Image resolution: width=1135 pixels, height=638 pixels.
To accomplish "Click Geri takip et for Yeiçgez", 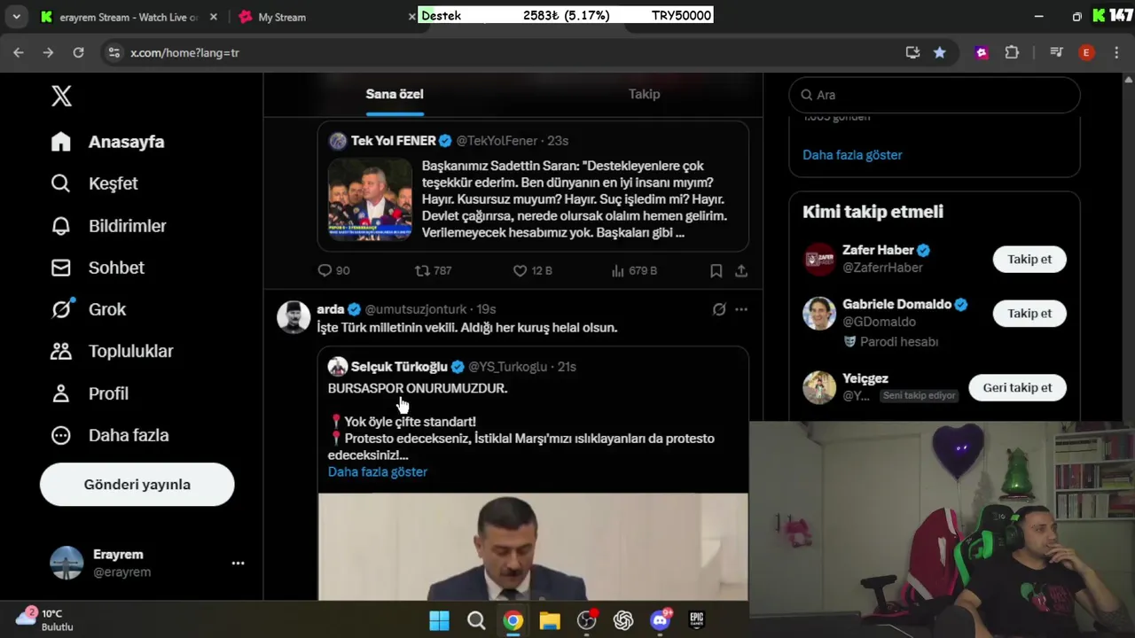I will [1017, 388].
